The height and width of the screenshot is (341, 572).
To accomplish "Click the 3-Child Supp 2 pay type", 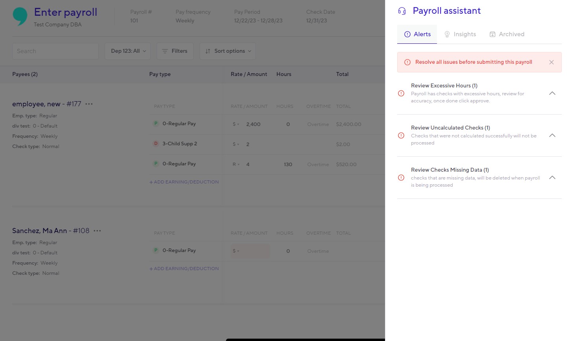I will tap(180, 144).
